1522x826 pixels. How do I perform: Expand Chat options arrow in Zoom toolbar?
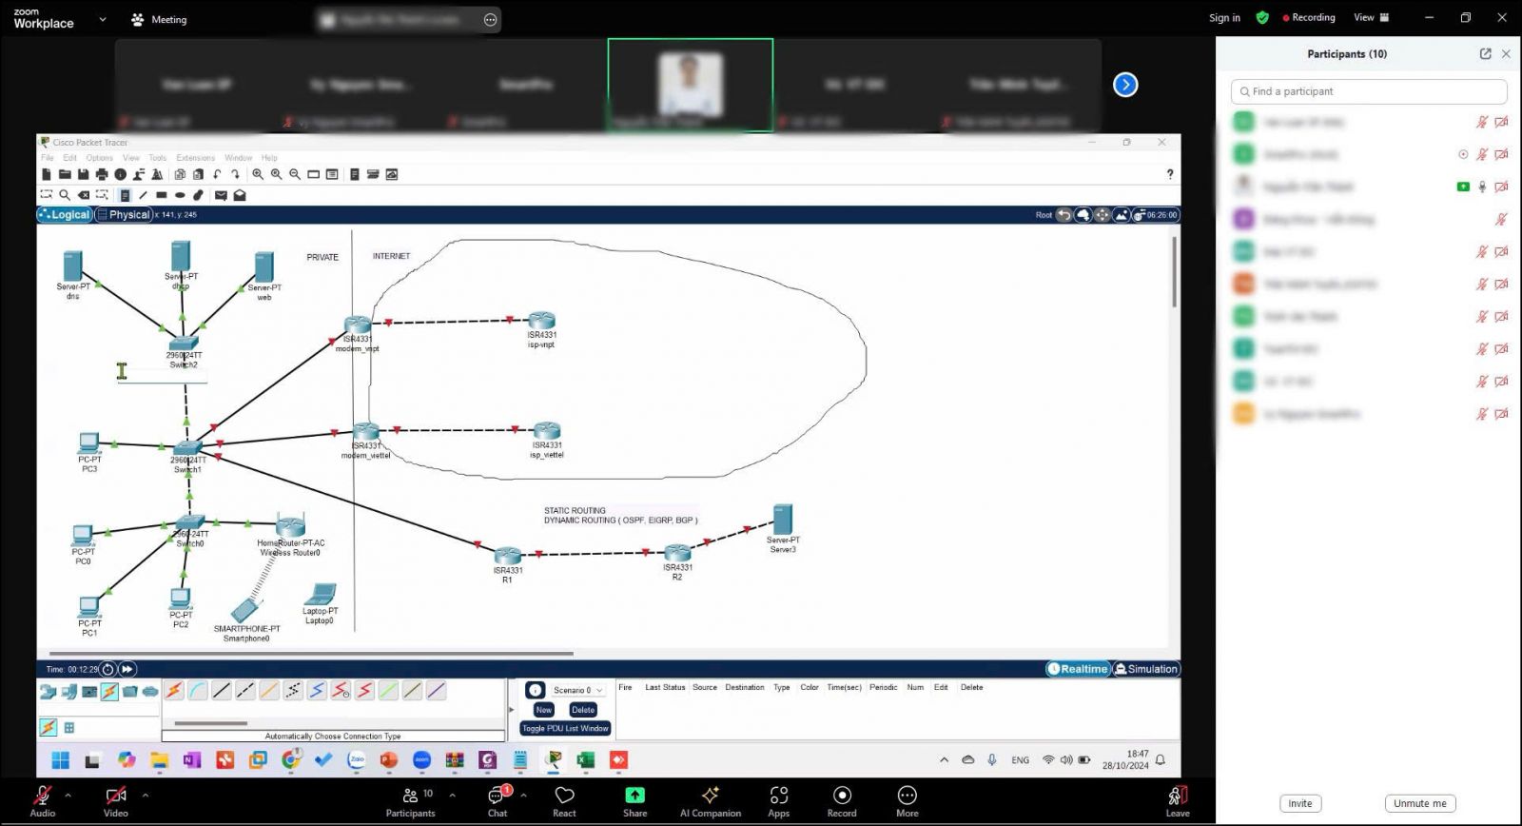(523, 795)
